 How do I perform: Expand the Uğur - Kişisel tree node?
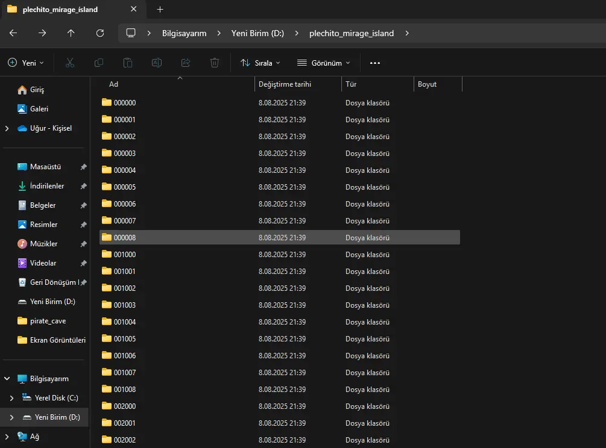[7, 128]
